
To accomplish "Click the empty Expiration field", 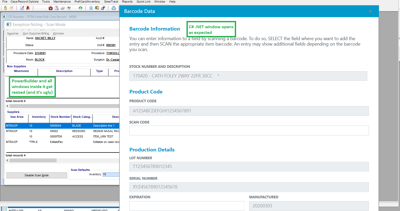I will pos(187,206).
